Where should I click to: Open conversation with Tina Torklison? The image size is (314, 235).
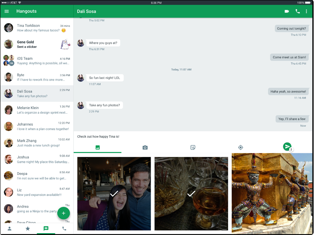point(37,28)
